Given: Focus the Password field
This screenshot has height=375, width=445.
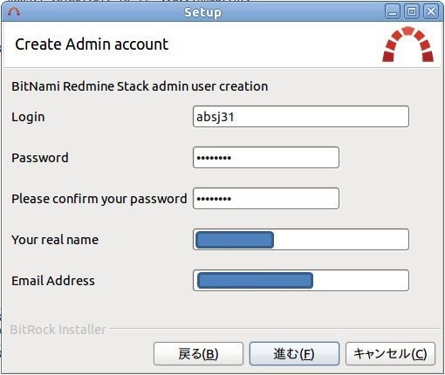Looking at the screenshot, I should 266,158.
